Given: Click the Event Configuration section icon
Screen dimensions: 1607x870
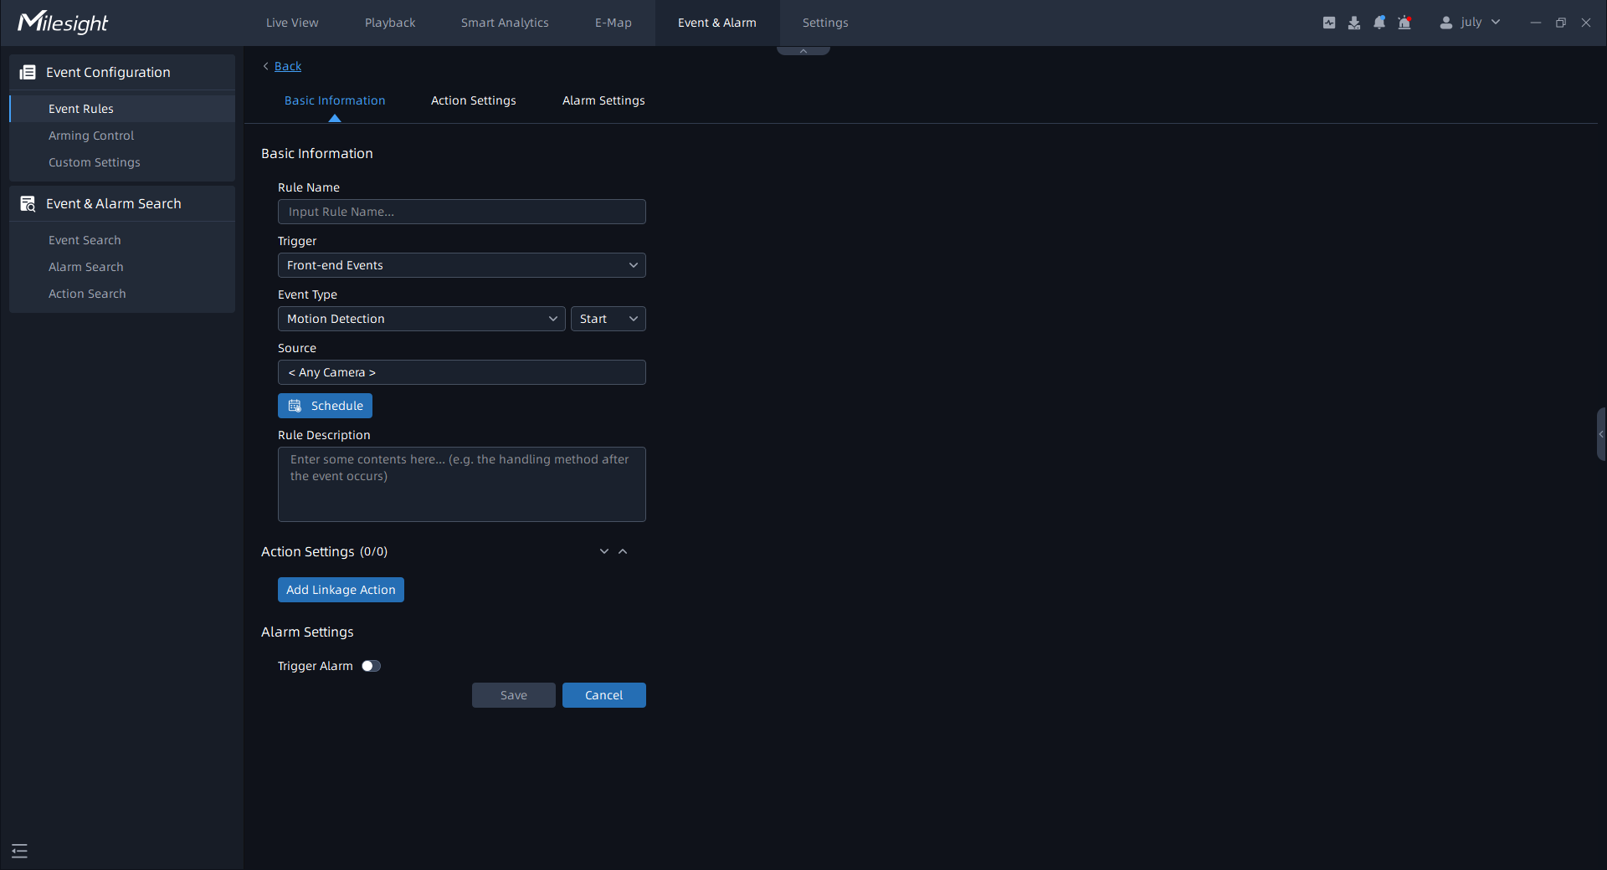Looking at the screenshot, I should [28, 73].
